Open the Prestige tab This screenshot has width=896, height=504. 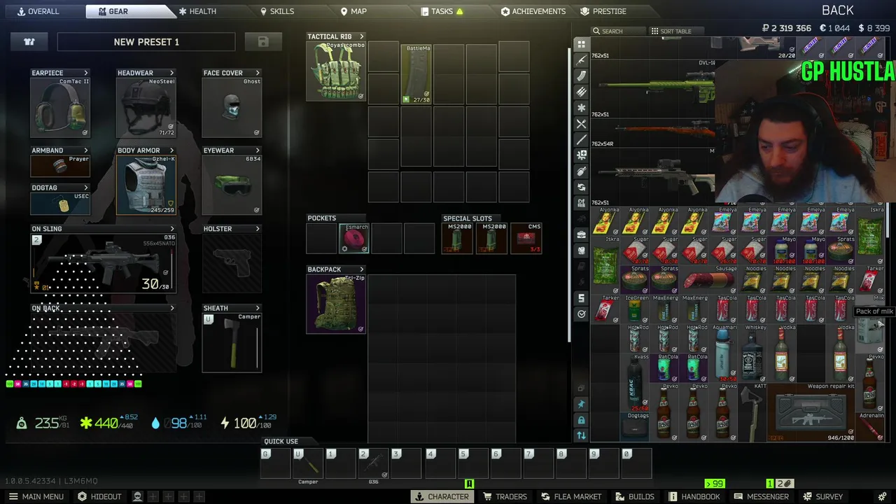click(x=603, y=11)
